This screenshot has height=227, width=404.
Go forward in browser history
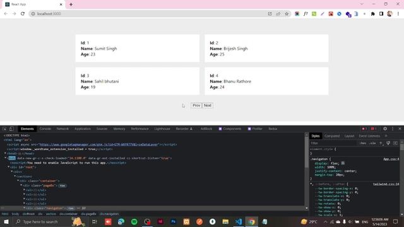pos(14,14)
